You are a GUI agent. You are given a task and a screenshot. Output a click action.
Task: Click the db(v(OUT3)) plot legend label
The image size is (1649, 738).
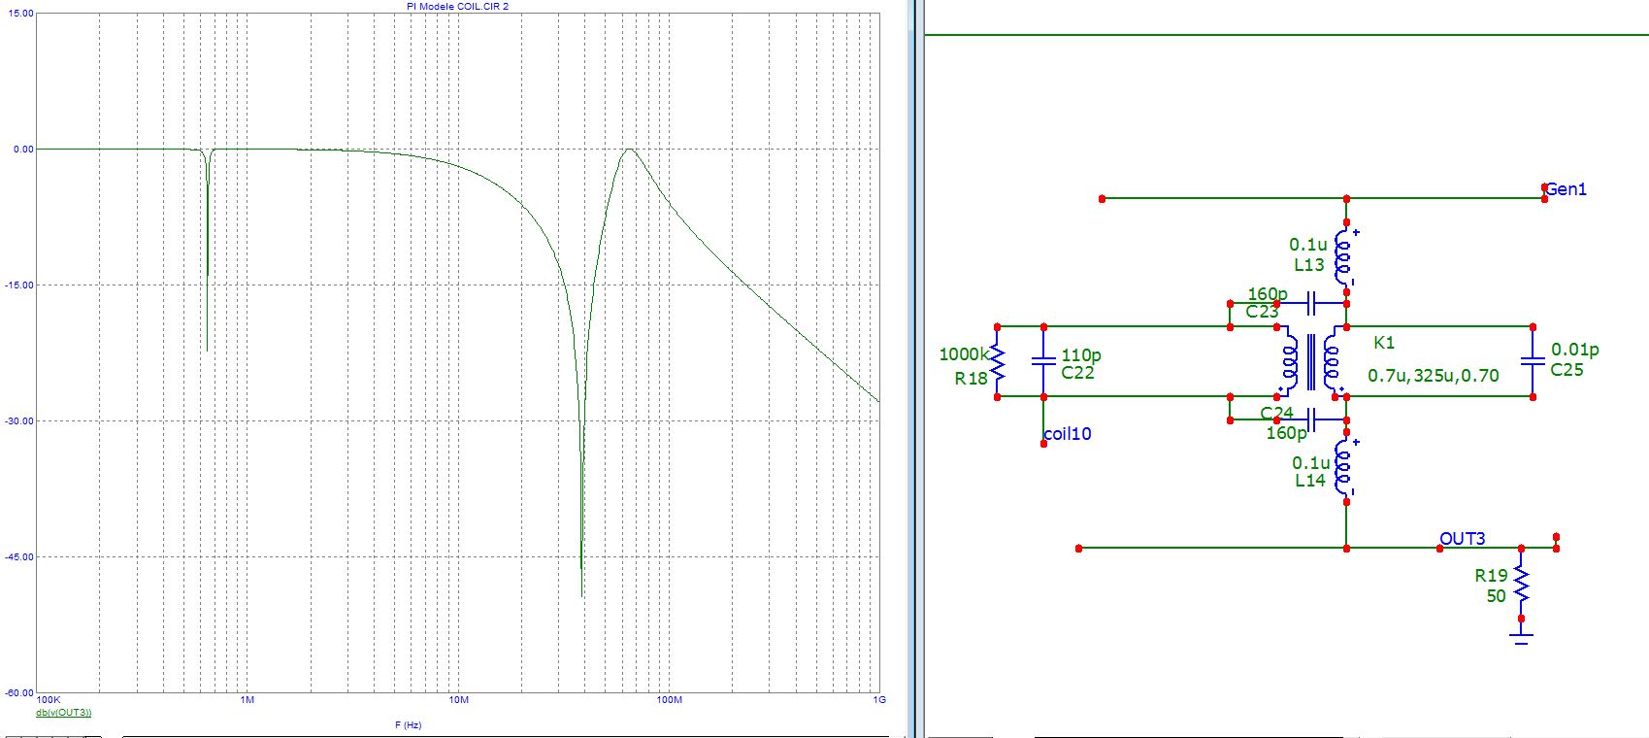(x=64, y=713)
